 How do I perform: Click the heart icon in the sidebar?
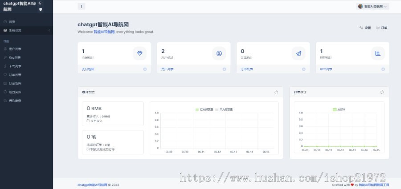pos(5,75)
